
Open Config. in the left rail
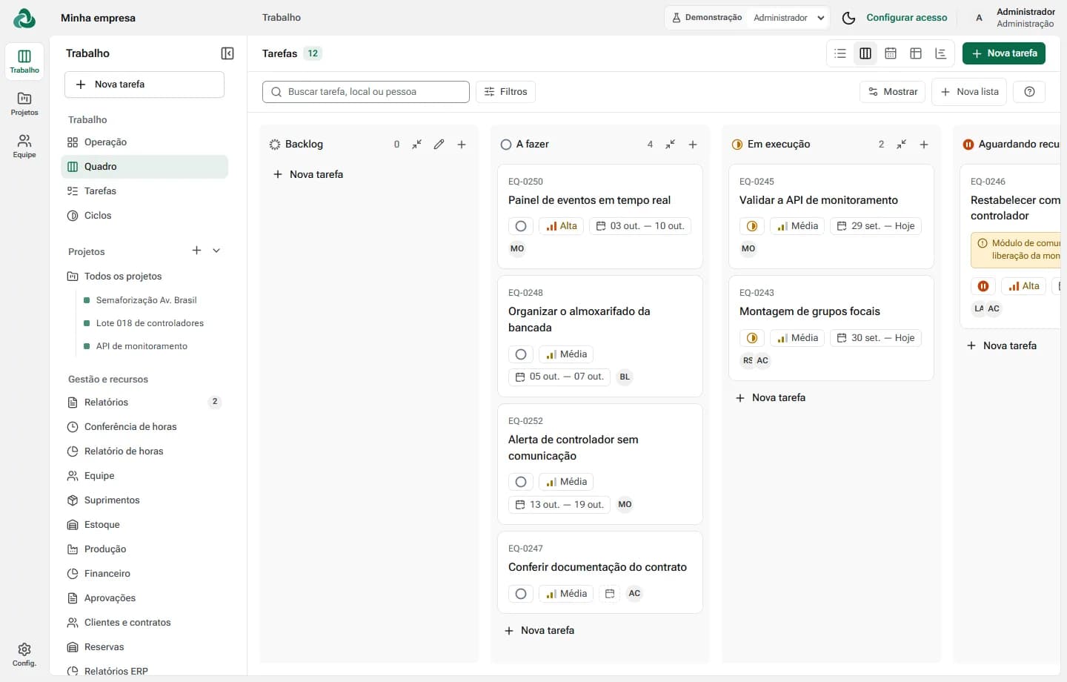point(24,655)
